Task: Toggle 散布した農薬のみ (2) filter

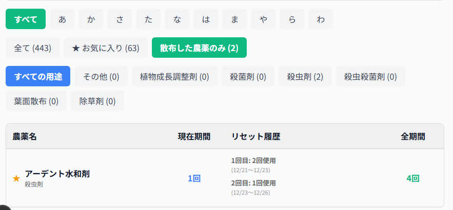Action: coord(199,48)
